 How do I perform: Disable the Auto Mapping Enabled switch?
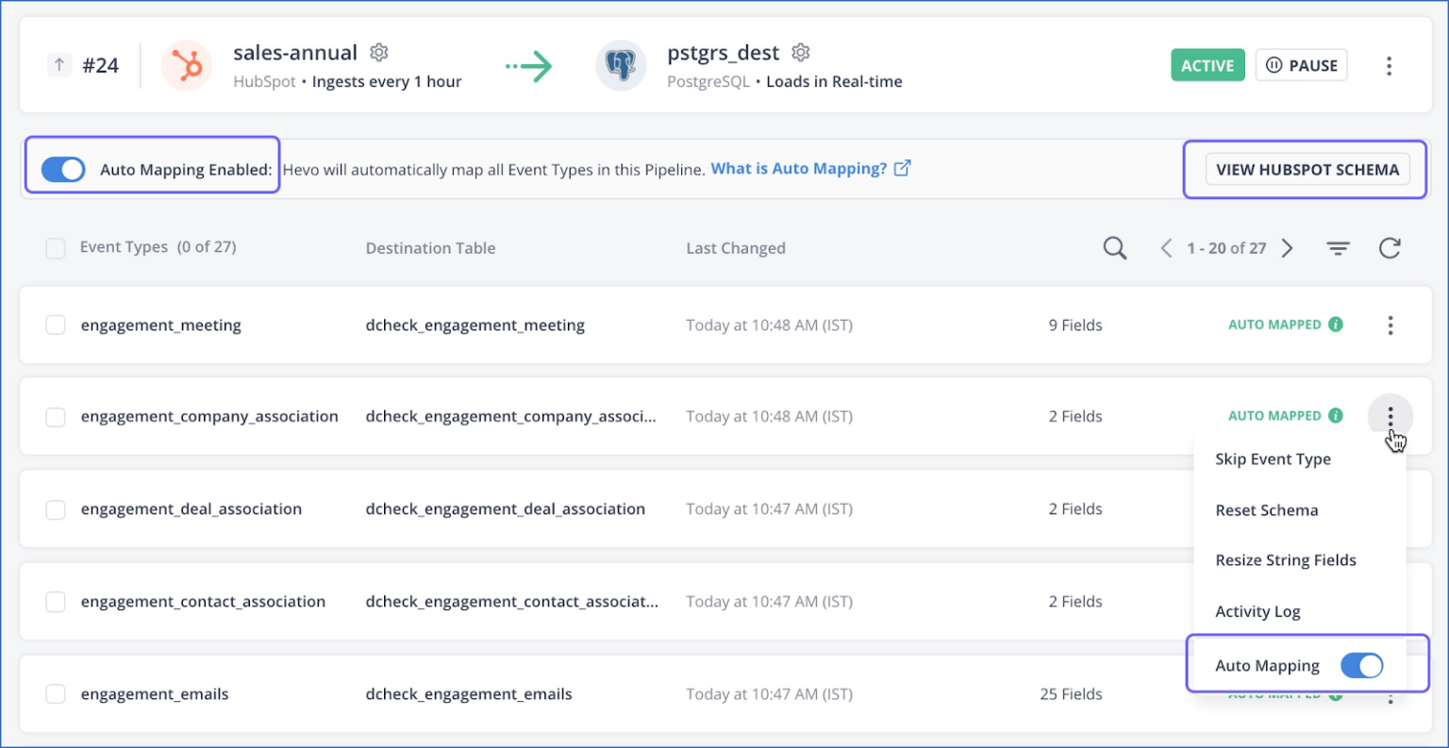(62, 169)
